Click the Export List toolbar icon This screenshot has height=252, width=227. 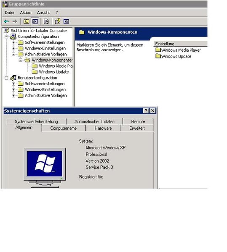pos(46,21)
